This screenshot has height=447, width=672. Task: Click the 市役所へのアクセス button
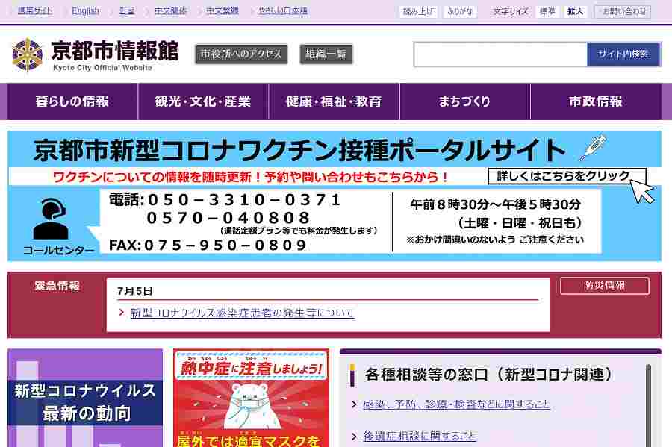[x=241, y=54]
